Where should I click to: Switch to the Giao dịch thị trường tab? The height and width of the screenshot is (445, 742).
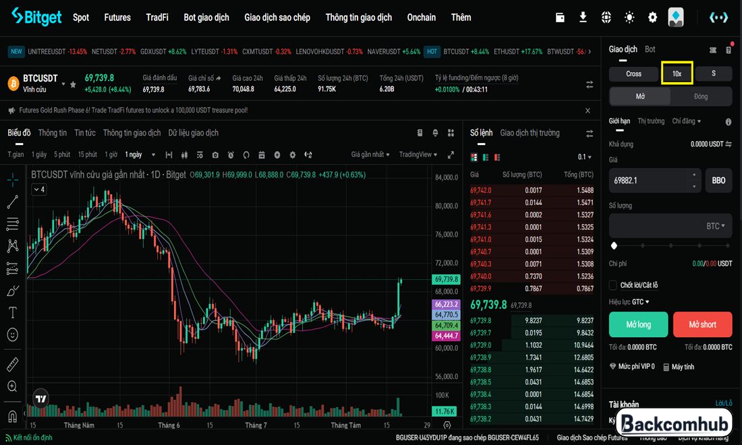530,133
